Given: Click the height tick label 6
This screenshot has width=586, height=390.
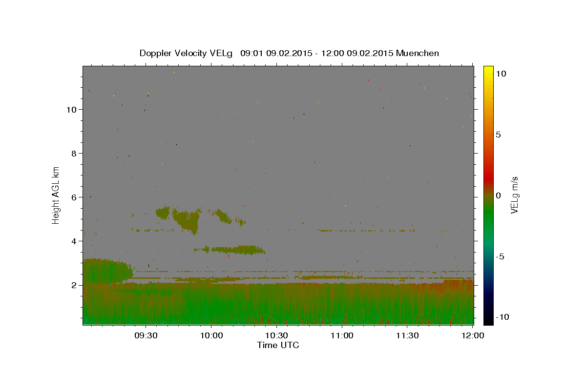Looking at the screenshot, I should click(74, 197).
